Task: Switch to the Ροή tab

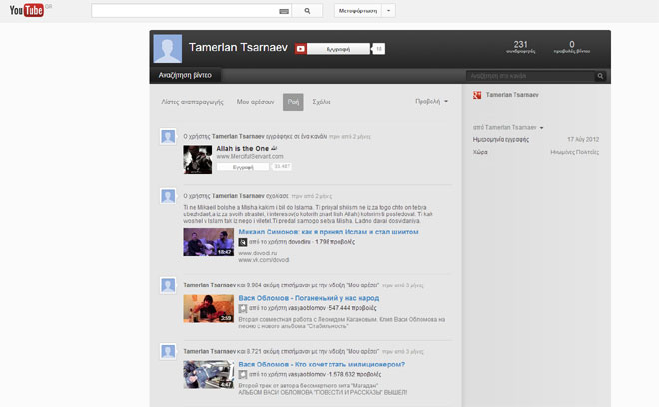Action: [x=293, y=102]
